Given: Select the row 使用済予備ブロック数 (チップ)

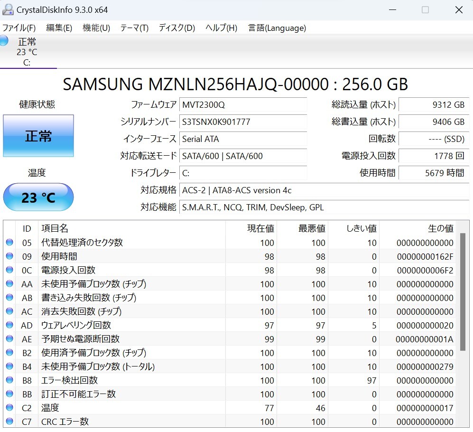Looking at the screenshot, I should click(231, 353).
